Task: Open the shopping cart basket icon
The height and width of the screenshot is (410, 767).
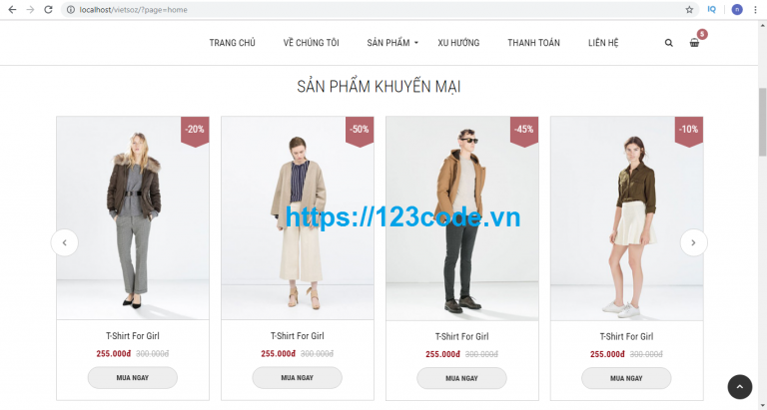Action: click(694, 43)
